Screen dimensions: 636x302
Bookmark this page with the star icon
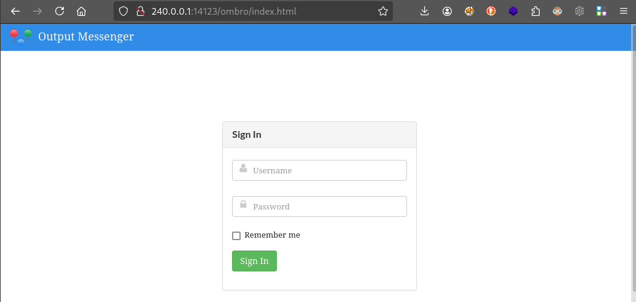pyautogui.click(x=383, y=11)
